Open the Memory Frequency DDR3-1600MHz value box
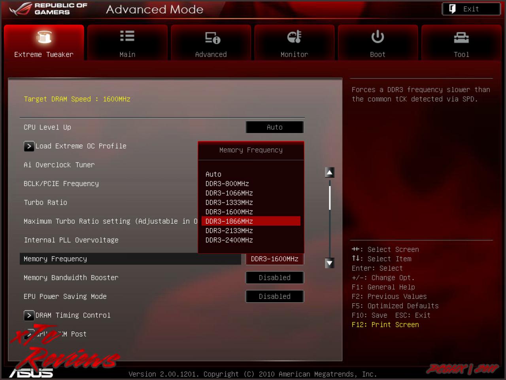The width and height of the screenshot is (506, 380). click(275, 259)
